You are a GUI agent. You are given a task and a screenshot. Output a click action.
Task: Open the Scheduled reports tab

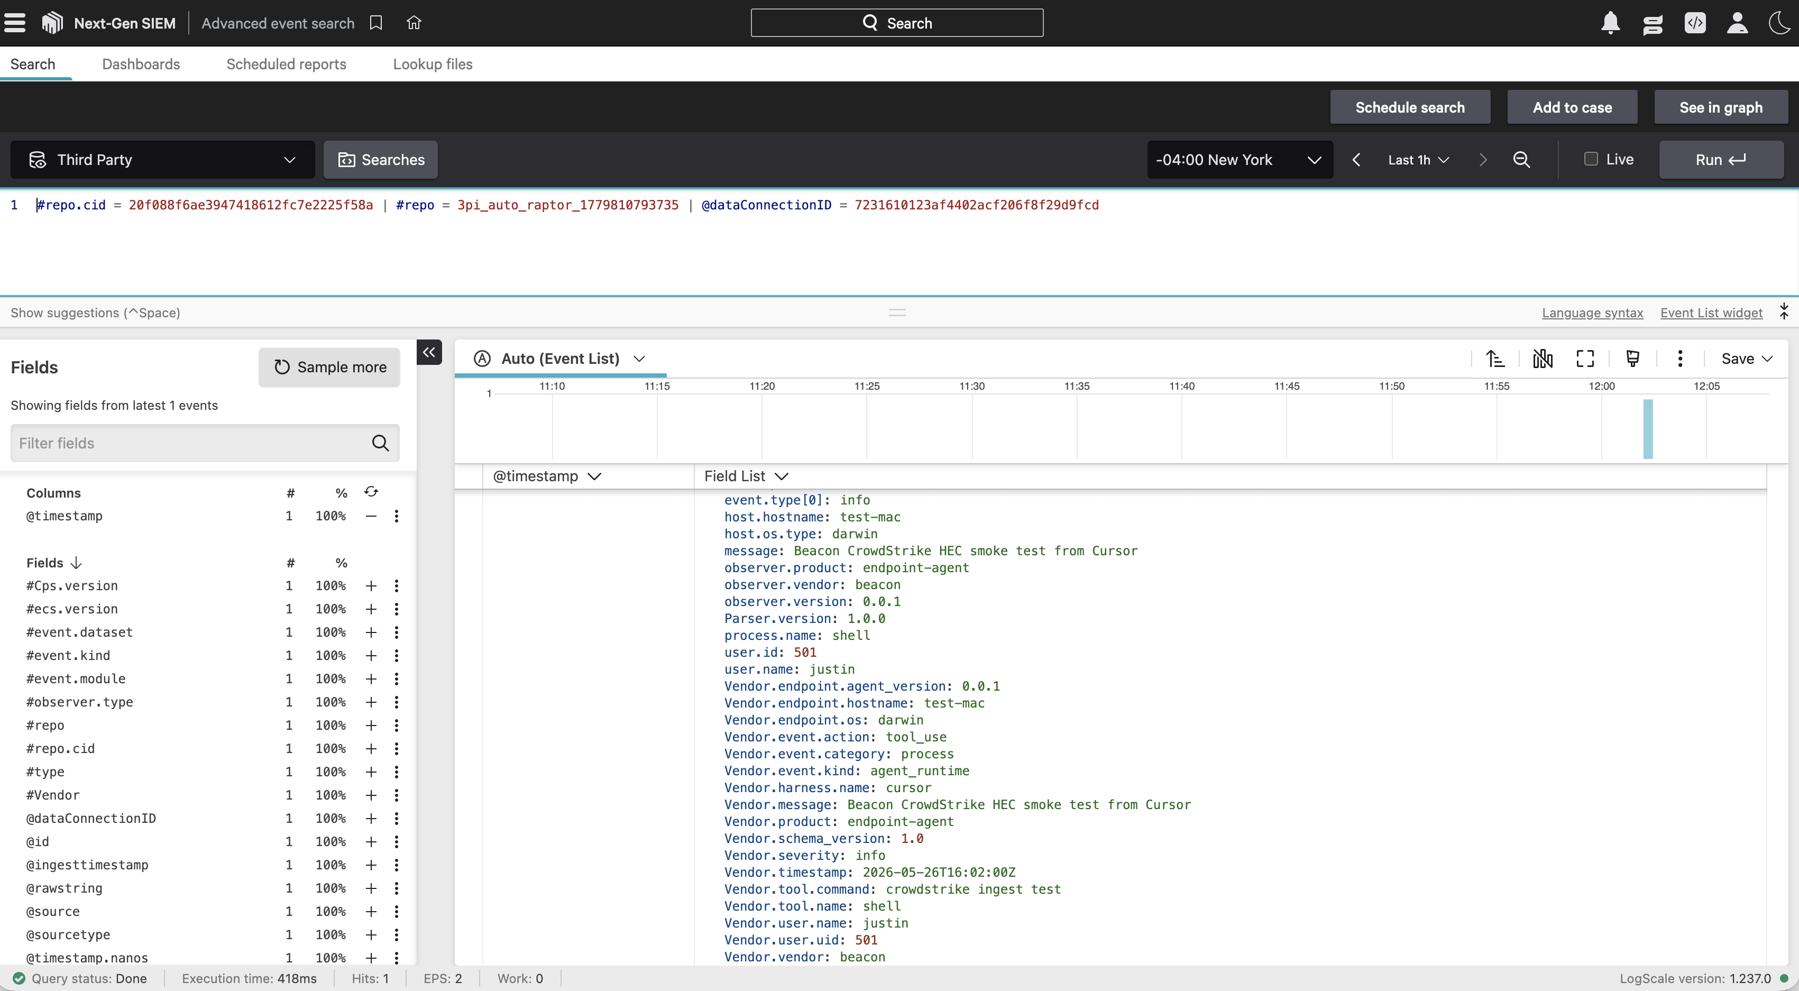pyautogui.click(x=286, y=64)
